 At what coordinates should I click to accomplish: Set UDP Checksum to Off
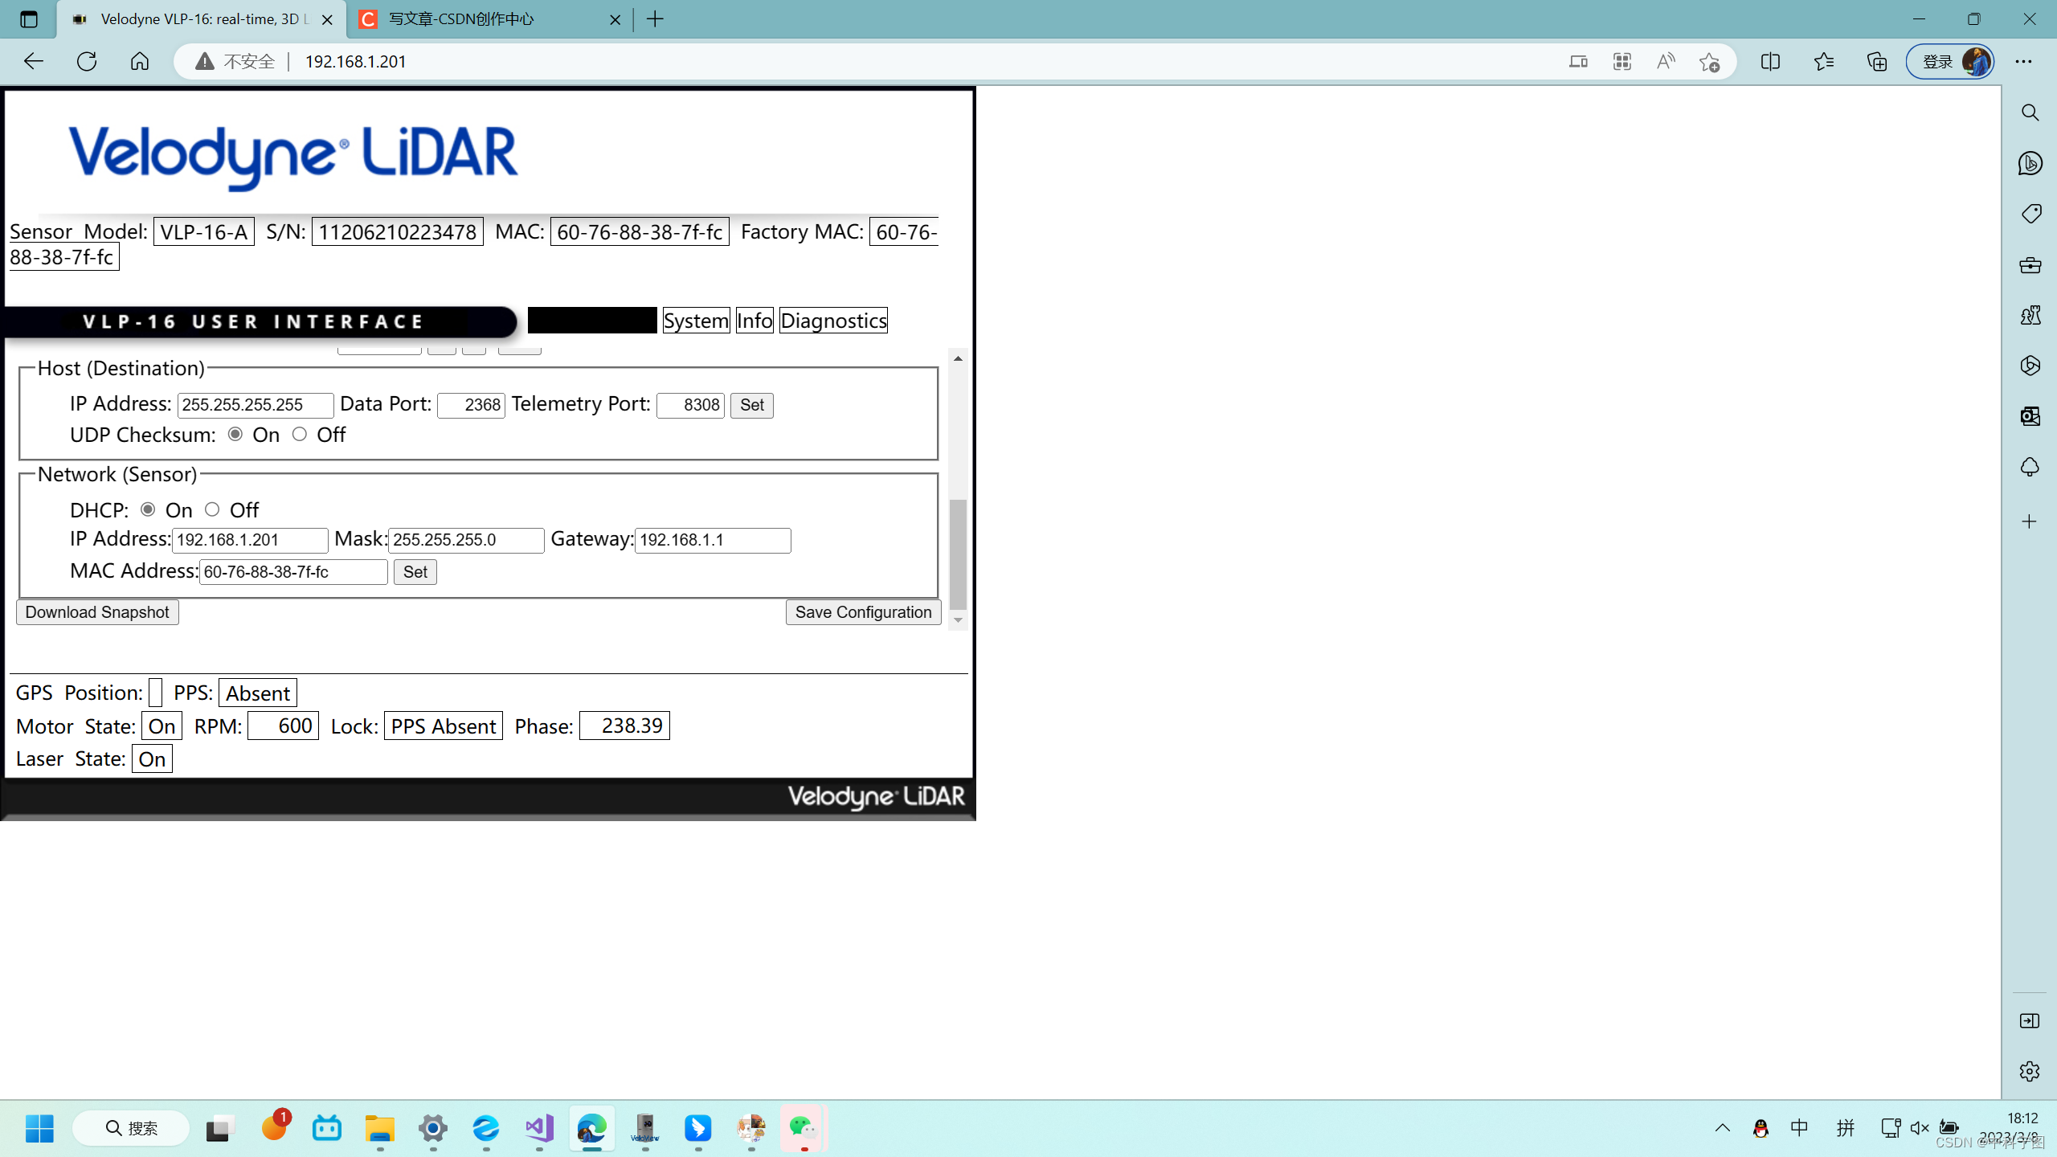pyautogui.click(x=300, y=434)
